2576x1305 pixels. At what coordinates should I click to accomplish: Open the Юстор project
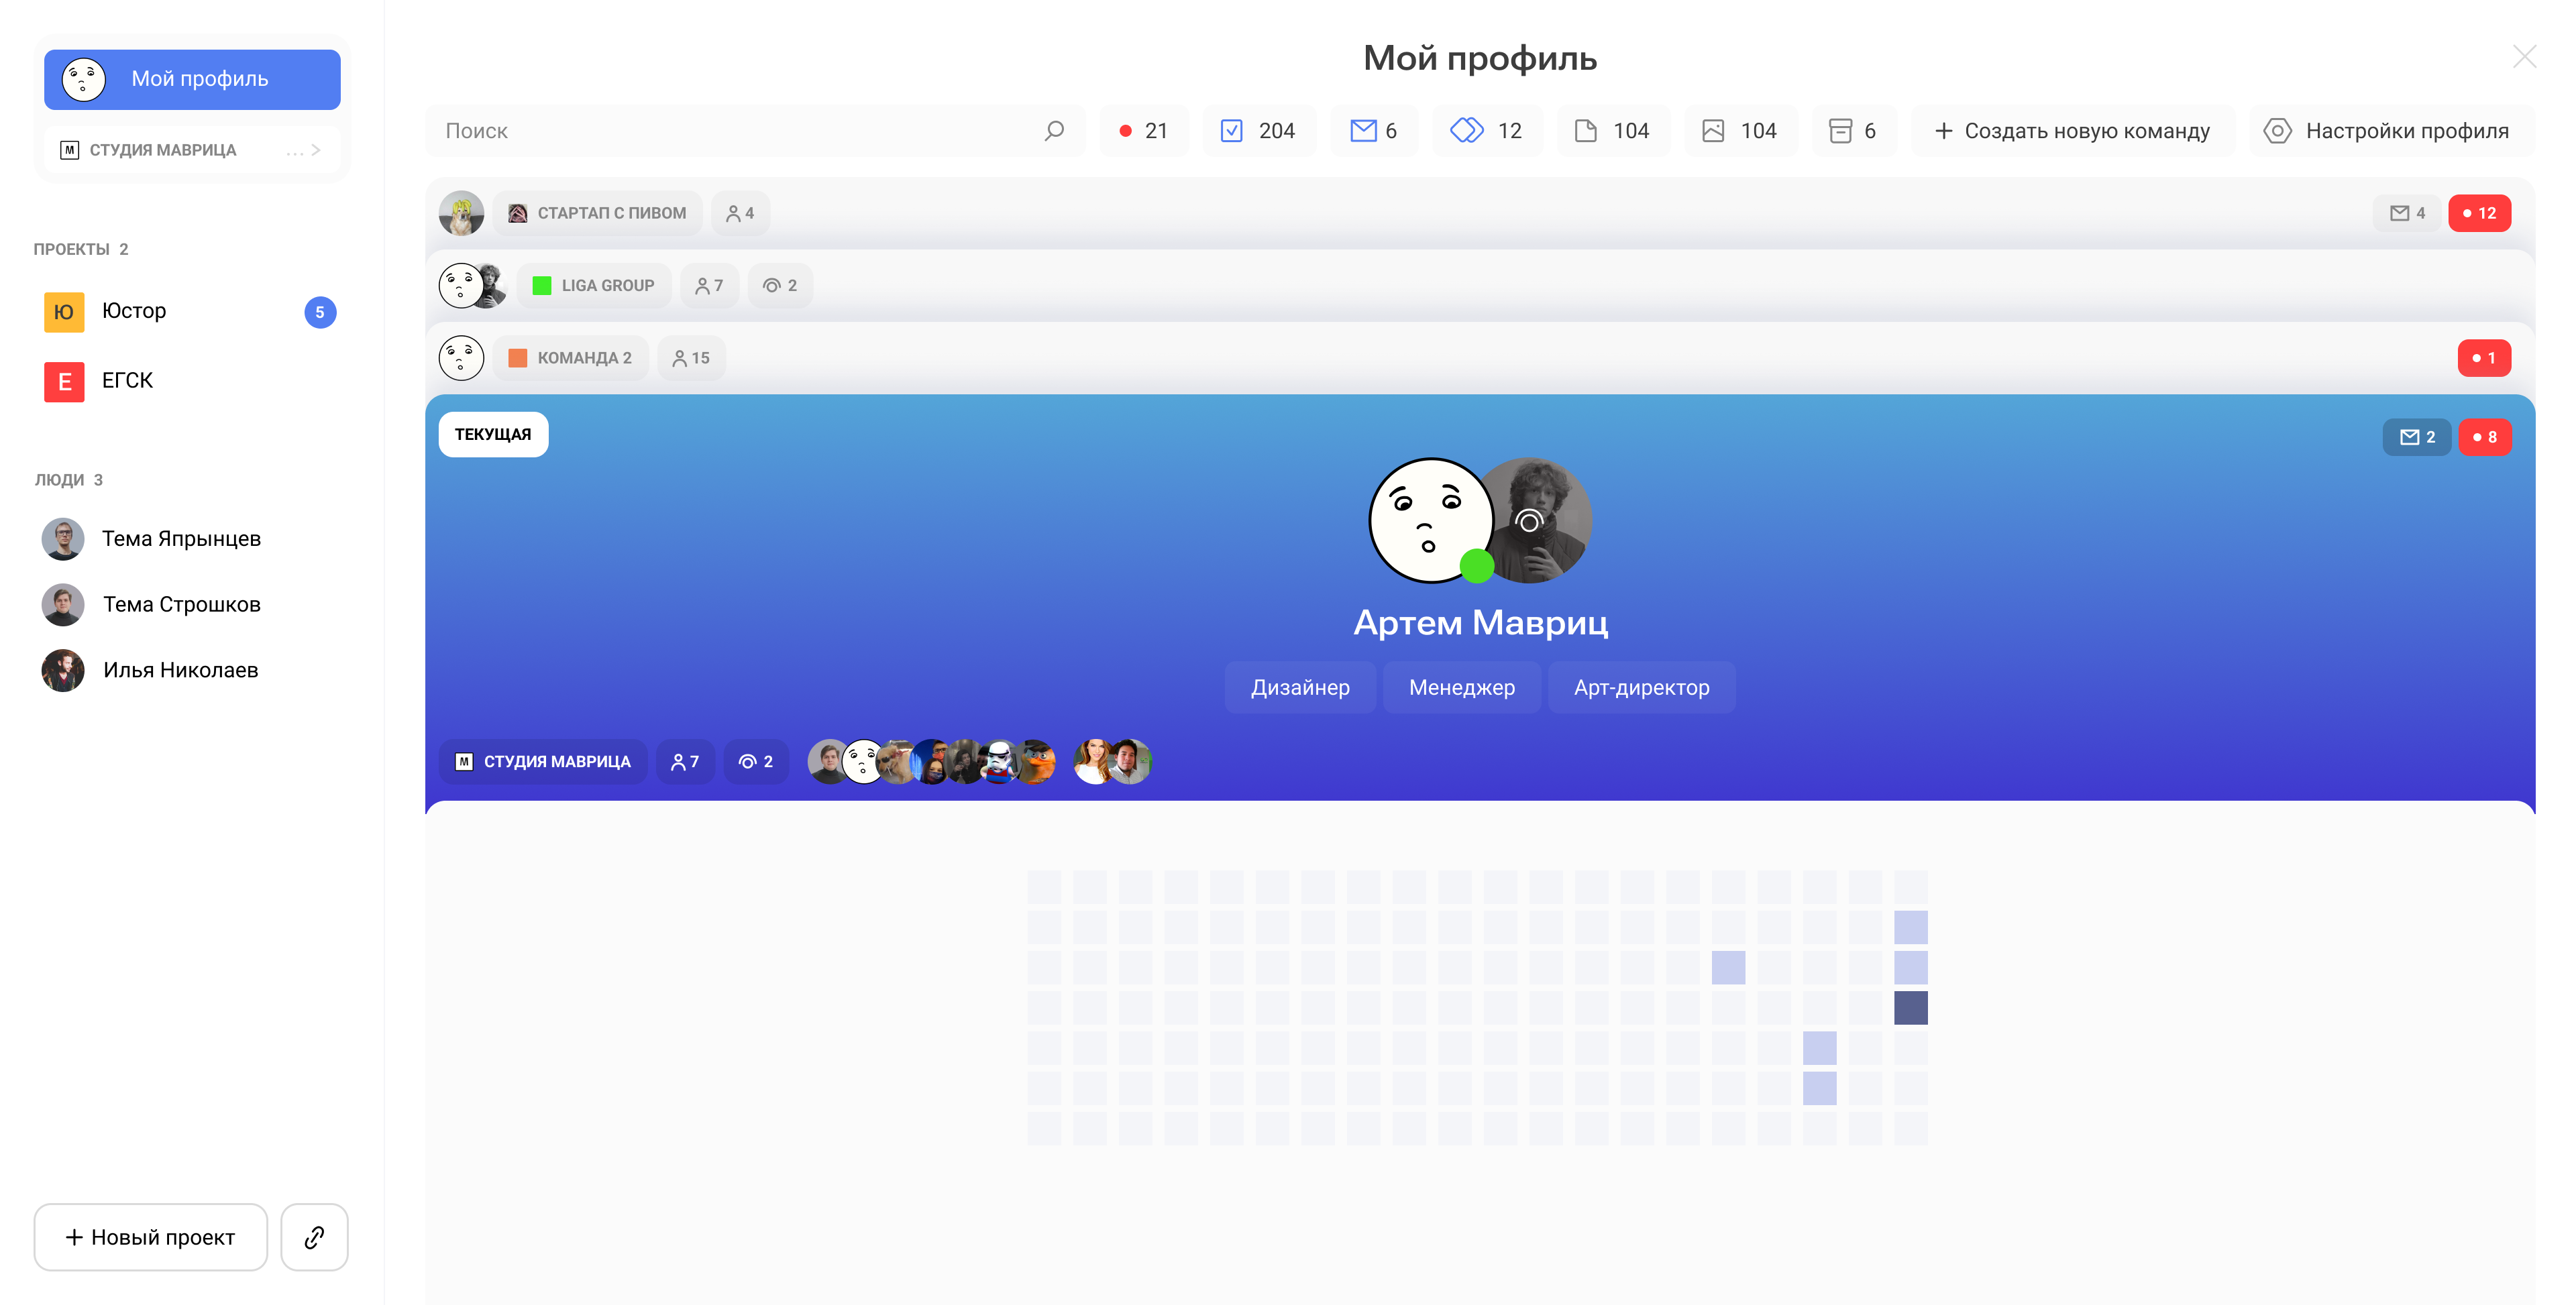pyautogui.click(x=134, y=311)
